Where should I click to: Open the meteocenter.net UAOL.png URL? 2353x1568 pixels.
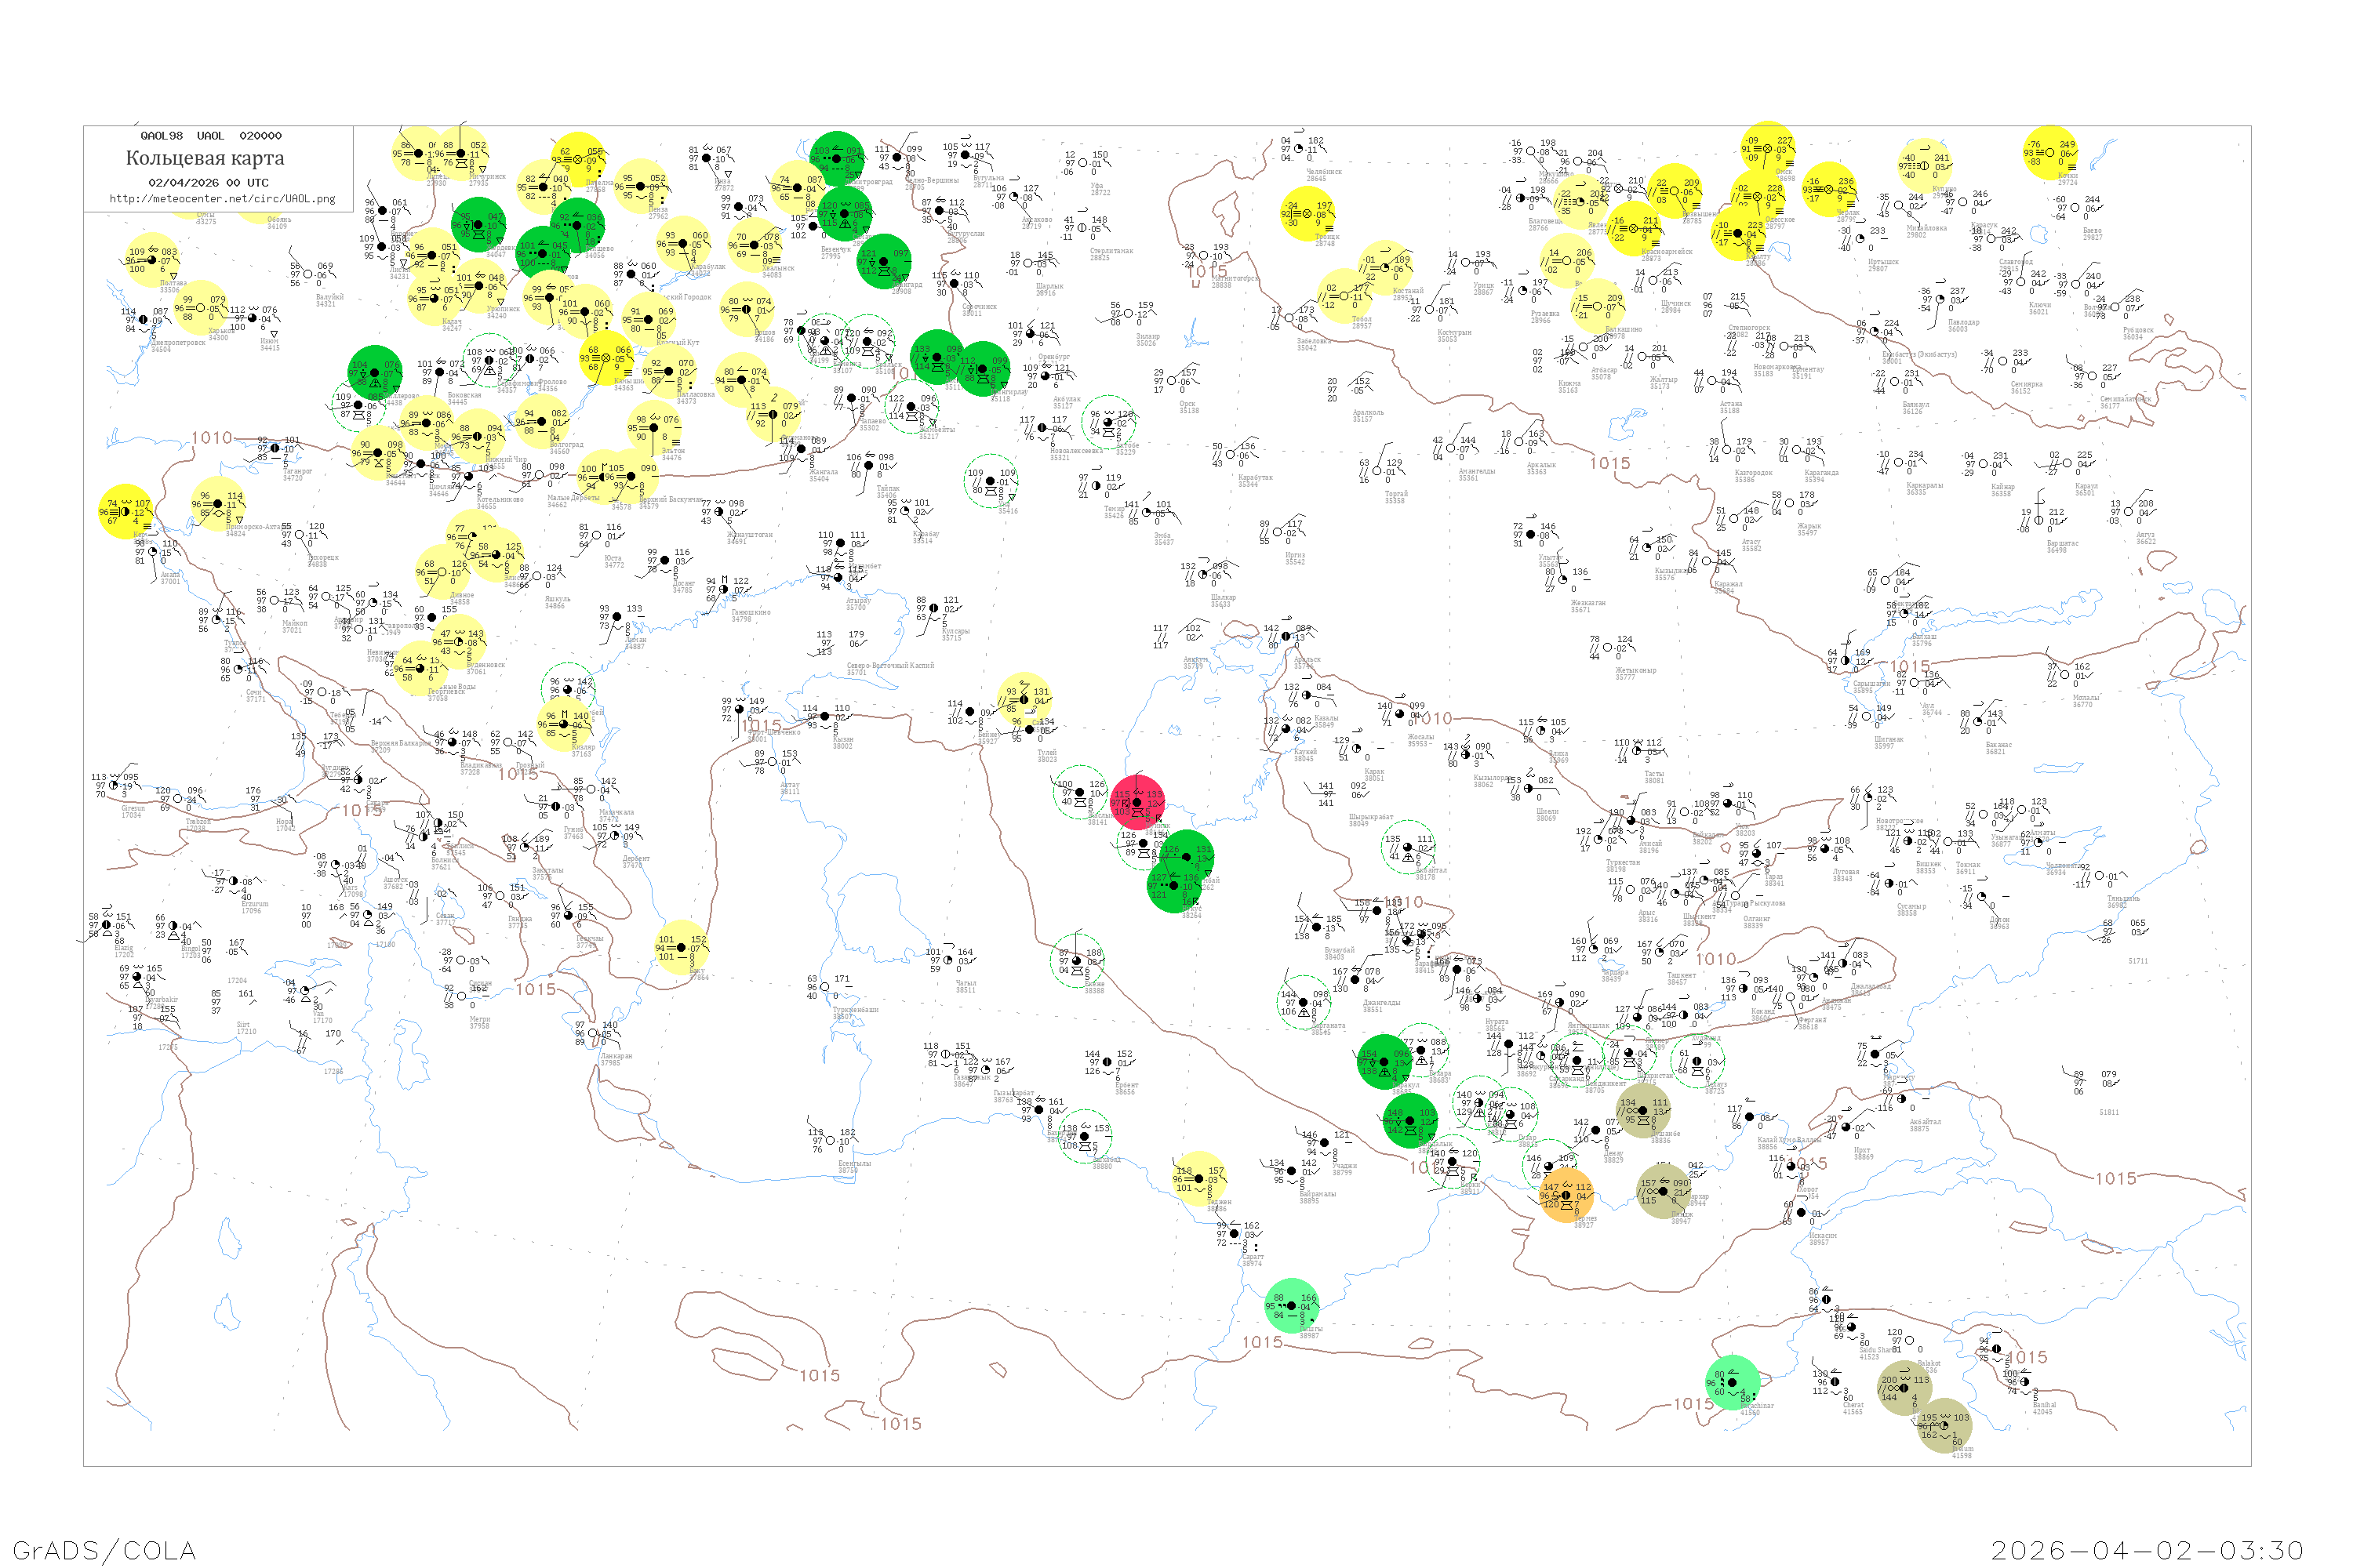tap(222, 198)
